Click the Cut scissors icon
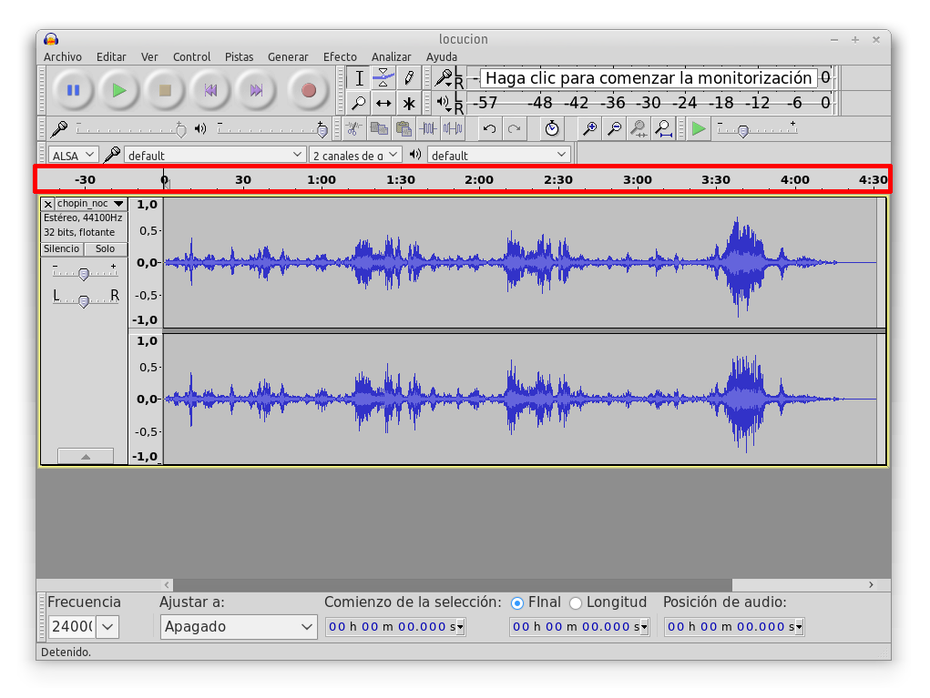The image size is (930, 698). pyautogui.click(x=354, y=128)
